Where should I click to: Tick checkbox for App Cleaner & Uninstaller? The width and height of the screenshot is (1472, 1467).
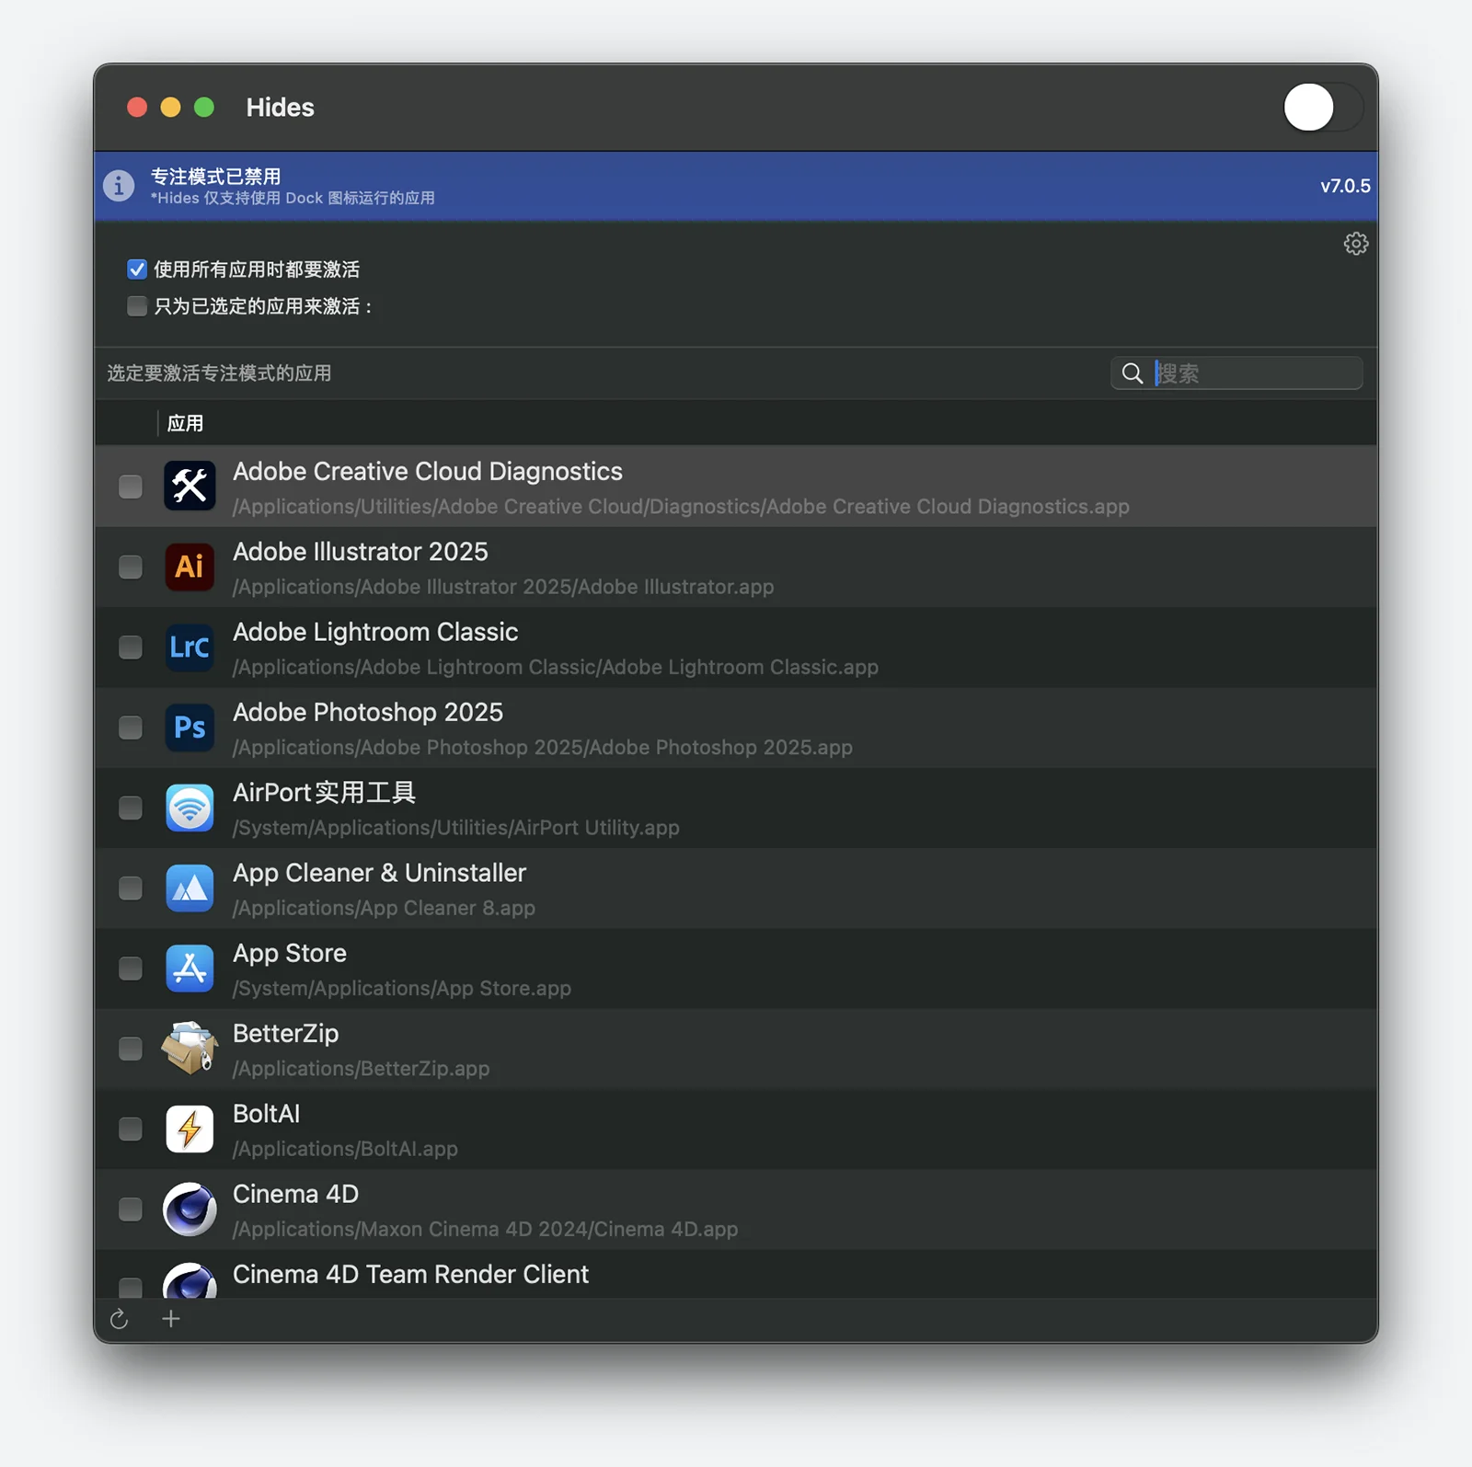coord(131,888)
